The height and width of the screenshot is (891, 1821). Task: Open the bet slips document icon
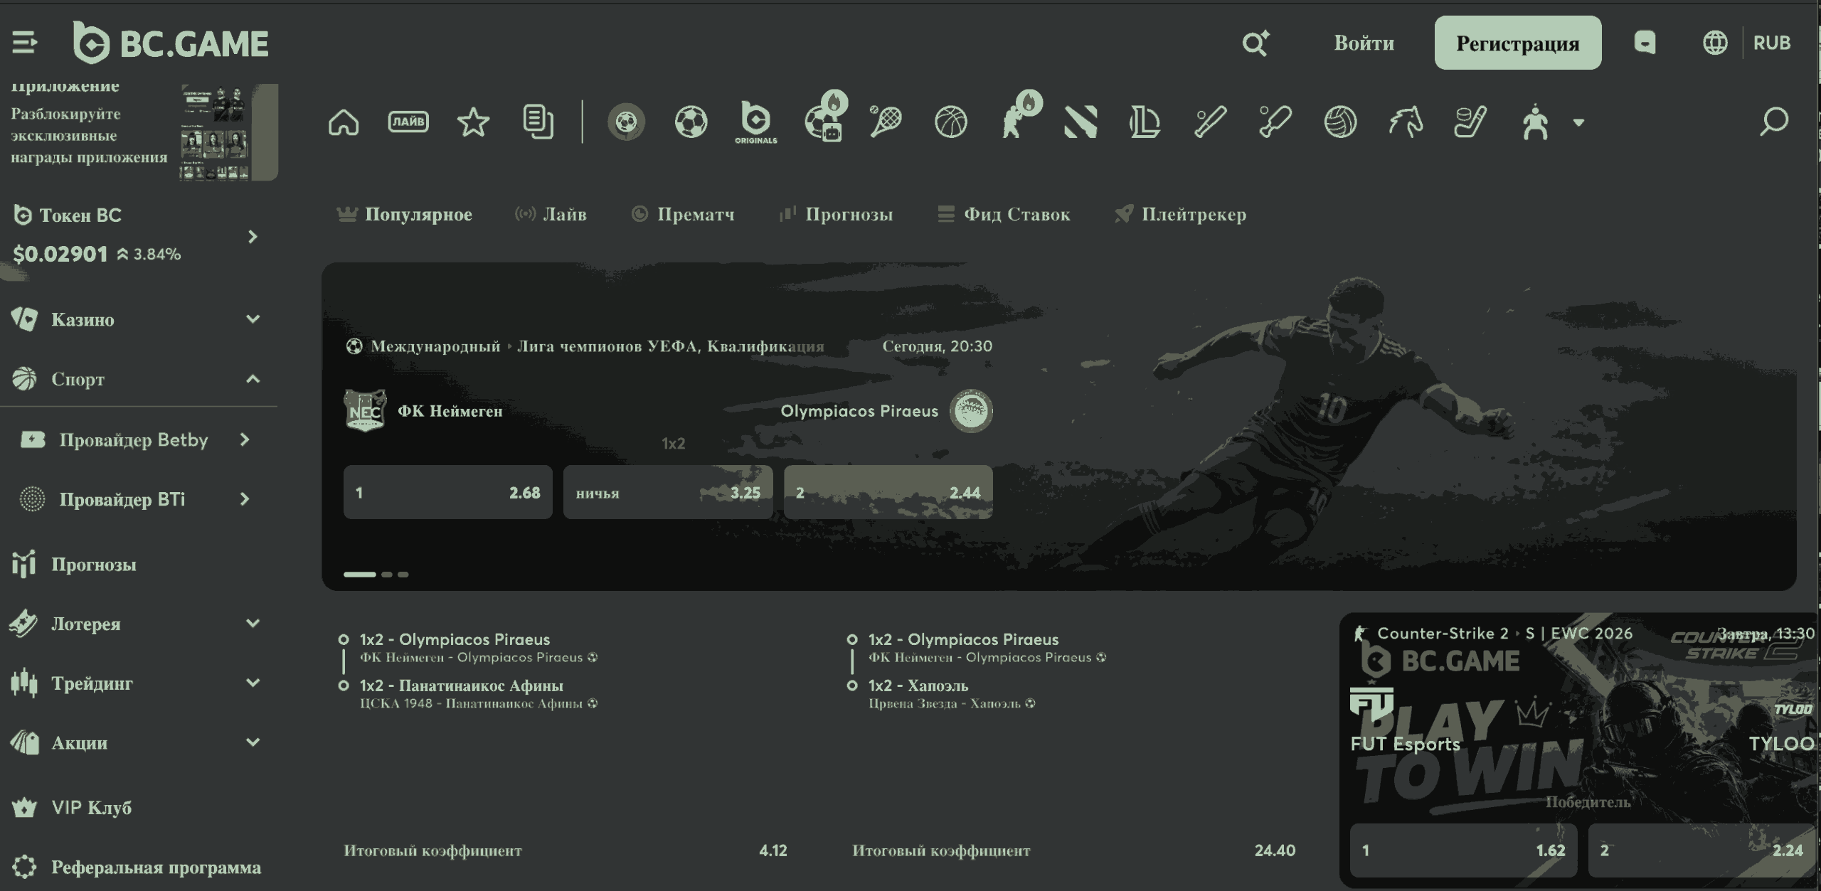(x=538, y=122)
